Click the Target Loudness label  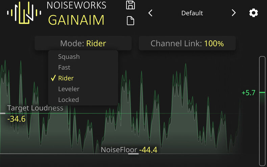(35, 108)
